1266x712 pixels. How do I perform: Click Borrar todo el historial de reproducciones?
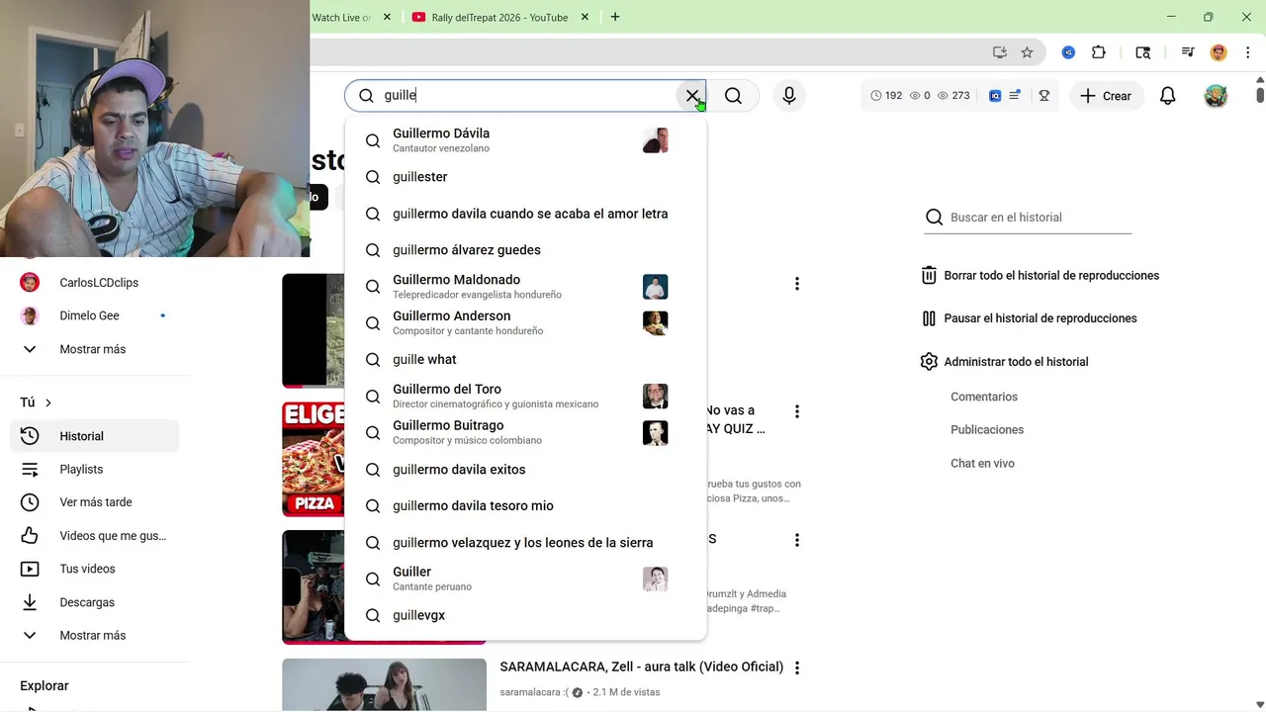[x=1040, y=276]
